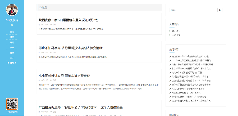This screenshot has width=238, height=116.
Task: Open 逛逛 in the sidebar menu
Action: pyautogui.click(x=12, y=37)
